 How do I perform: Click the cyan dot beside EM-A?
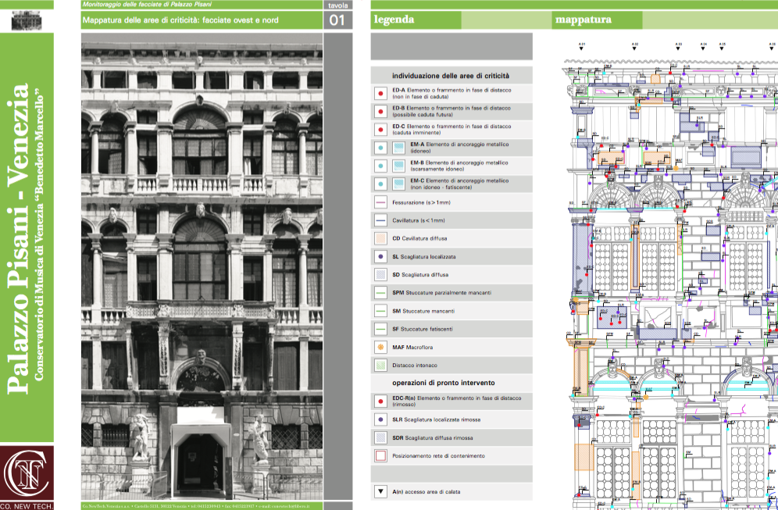click(x=380, y=148)
